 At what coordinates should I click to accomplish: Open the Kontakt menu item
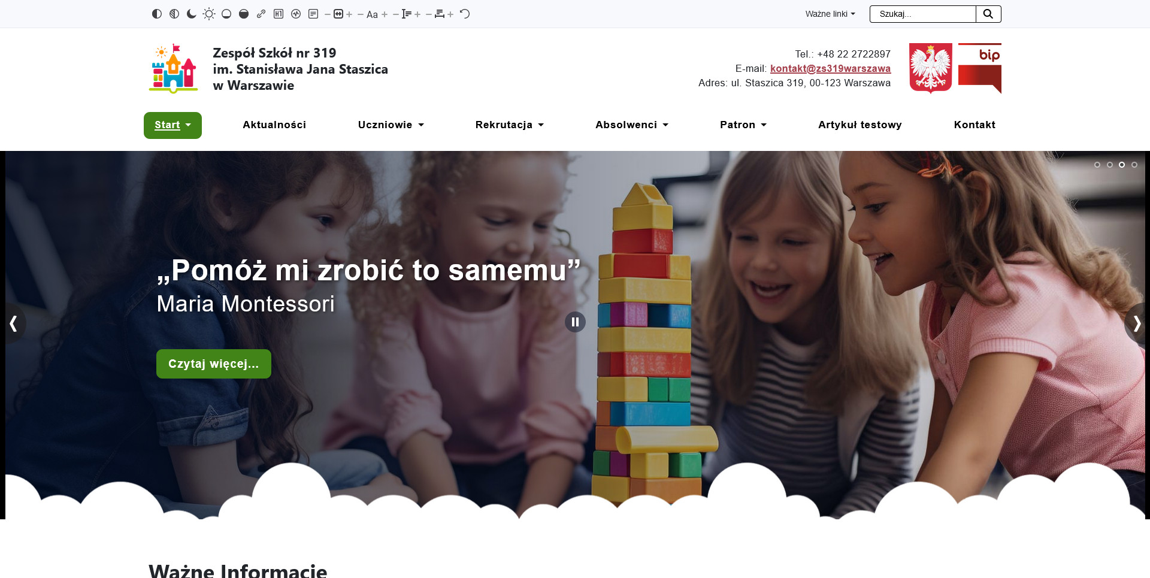tap(975, 125)
